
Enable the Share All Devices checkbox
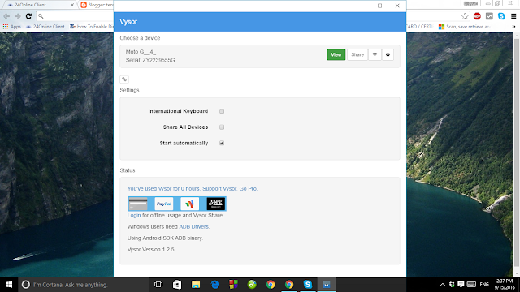tap(222, 127)
